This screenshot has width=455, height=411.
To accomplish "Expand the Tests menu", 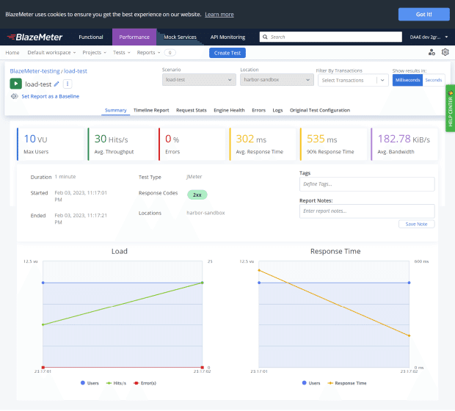I will pyautogui.click(x=122, y=53).
